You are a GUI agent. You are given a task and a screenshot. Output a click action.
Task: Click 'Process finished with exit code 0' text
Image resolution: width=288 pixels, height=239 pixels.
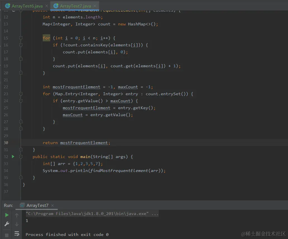[67, 235]
